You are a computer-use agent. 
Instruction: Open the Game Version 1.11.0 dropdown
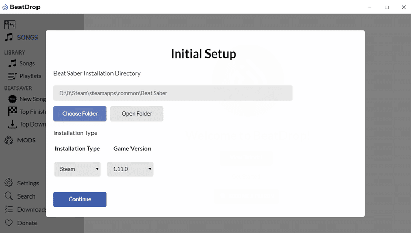[130, 169]
